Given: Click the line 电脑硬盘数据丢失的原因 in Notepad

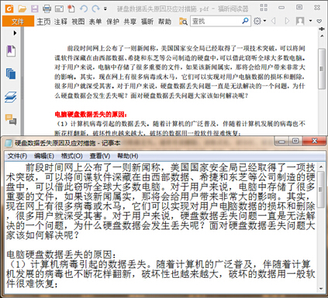Looking at the screenshot, I should [x=61, y=255].
